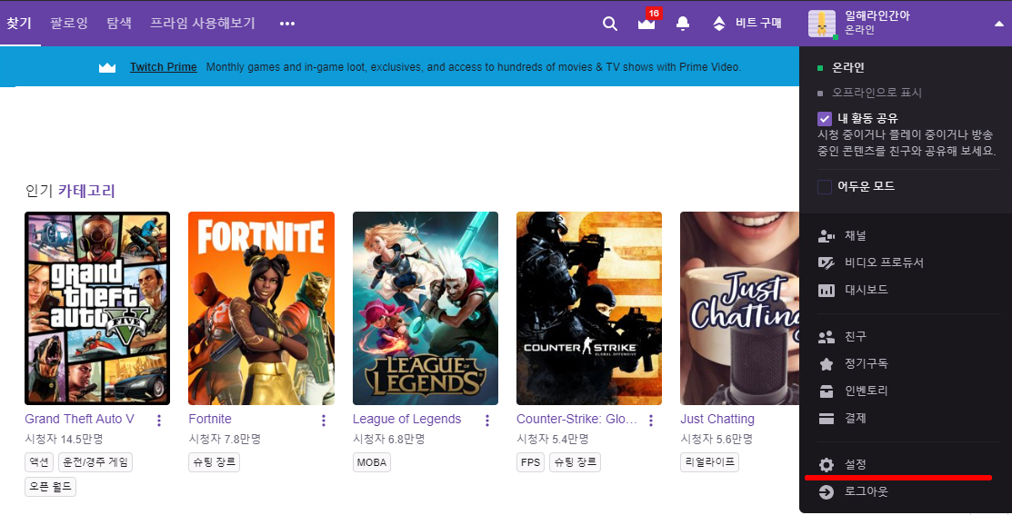1012x515 pixels.
Task: Click the 액션 tag
Action: point(39,462)
